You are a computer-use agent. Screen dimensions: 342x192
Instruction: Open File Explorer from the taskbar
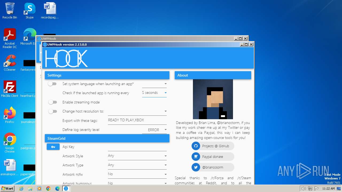[30, 189]
